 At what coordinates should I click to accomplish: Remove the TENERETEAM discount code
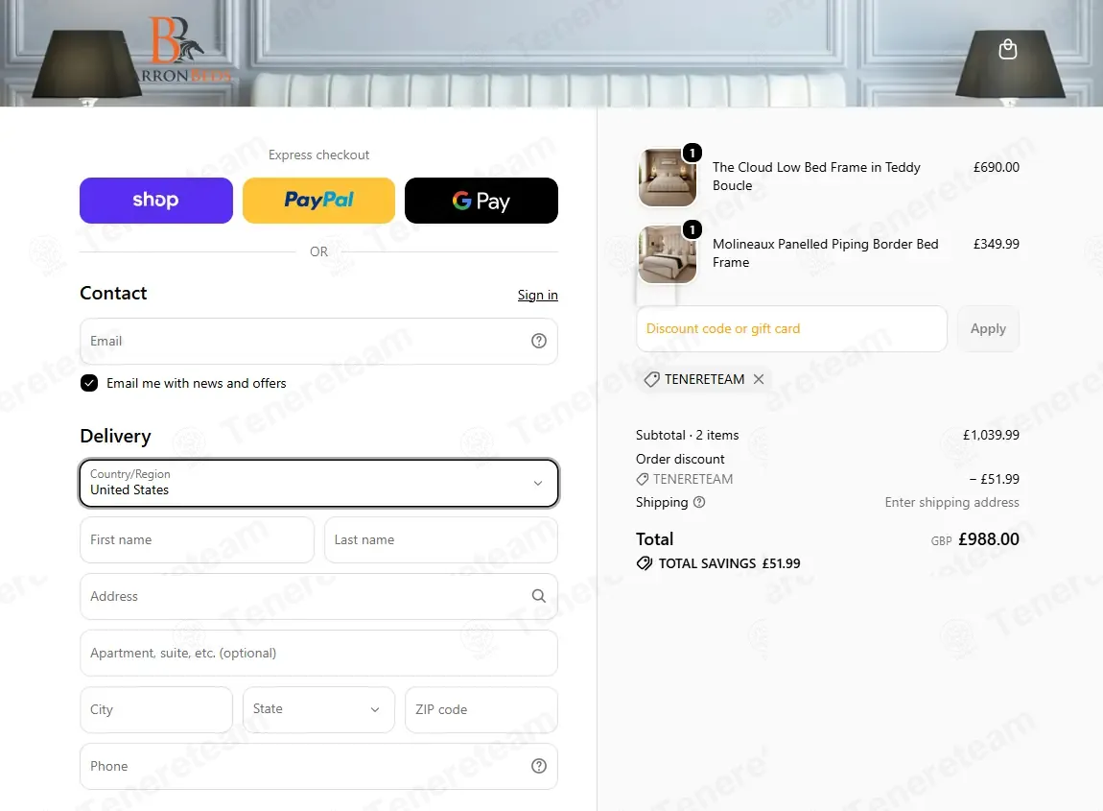point(759,379)
